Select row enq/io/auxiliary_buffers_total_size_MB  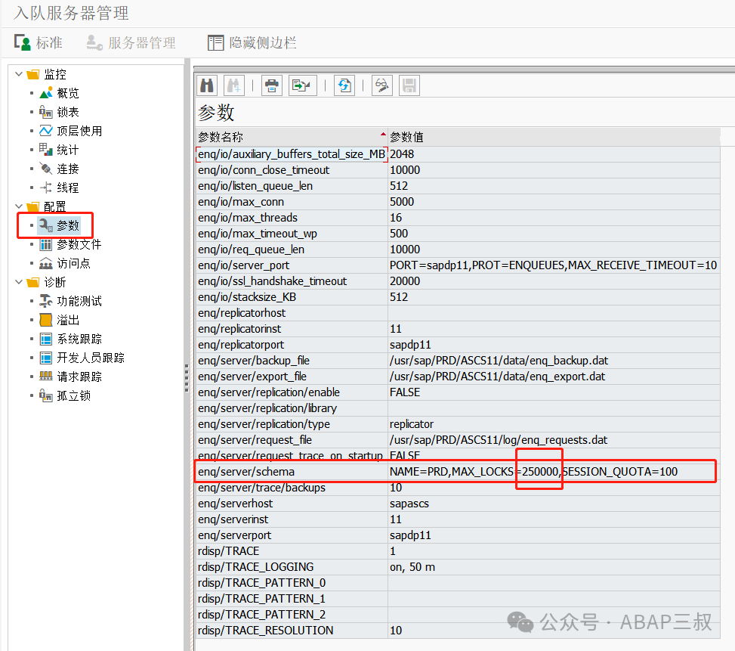coord(458,154)
